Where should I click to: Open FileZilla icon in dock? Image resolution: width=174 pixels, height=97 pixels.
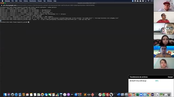tap(107, 95)
